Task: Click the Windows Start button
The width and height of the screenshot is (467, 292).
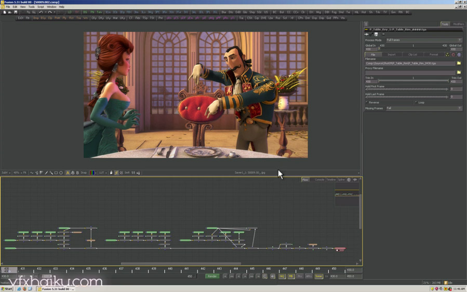Action: pyautogui.click(x=7, y=289)
